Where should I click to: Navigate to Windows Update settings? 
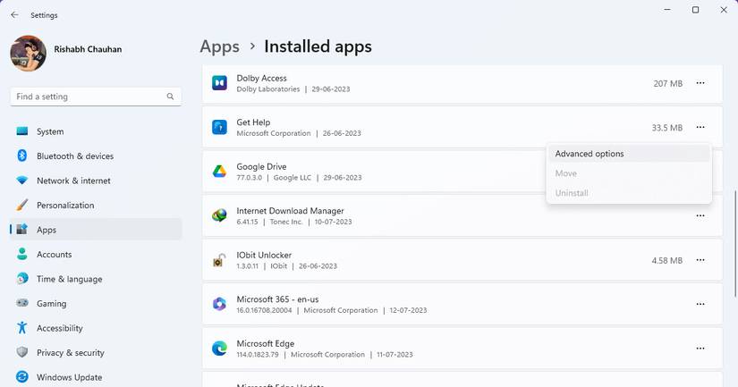click(69, 377)
